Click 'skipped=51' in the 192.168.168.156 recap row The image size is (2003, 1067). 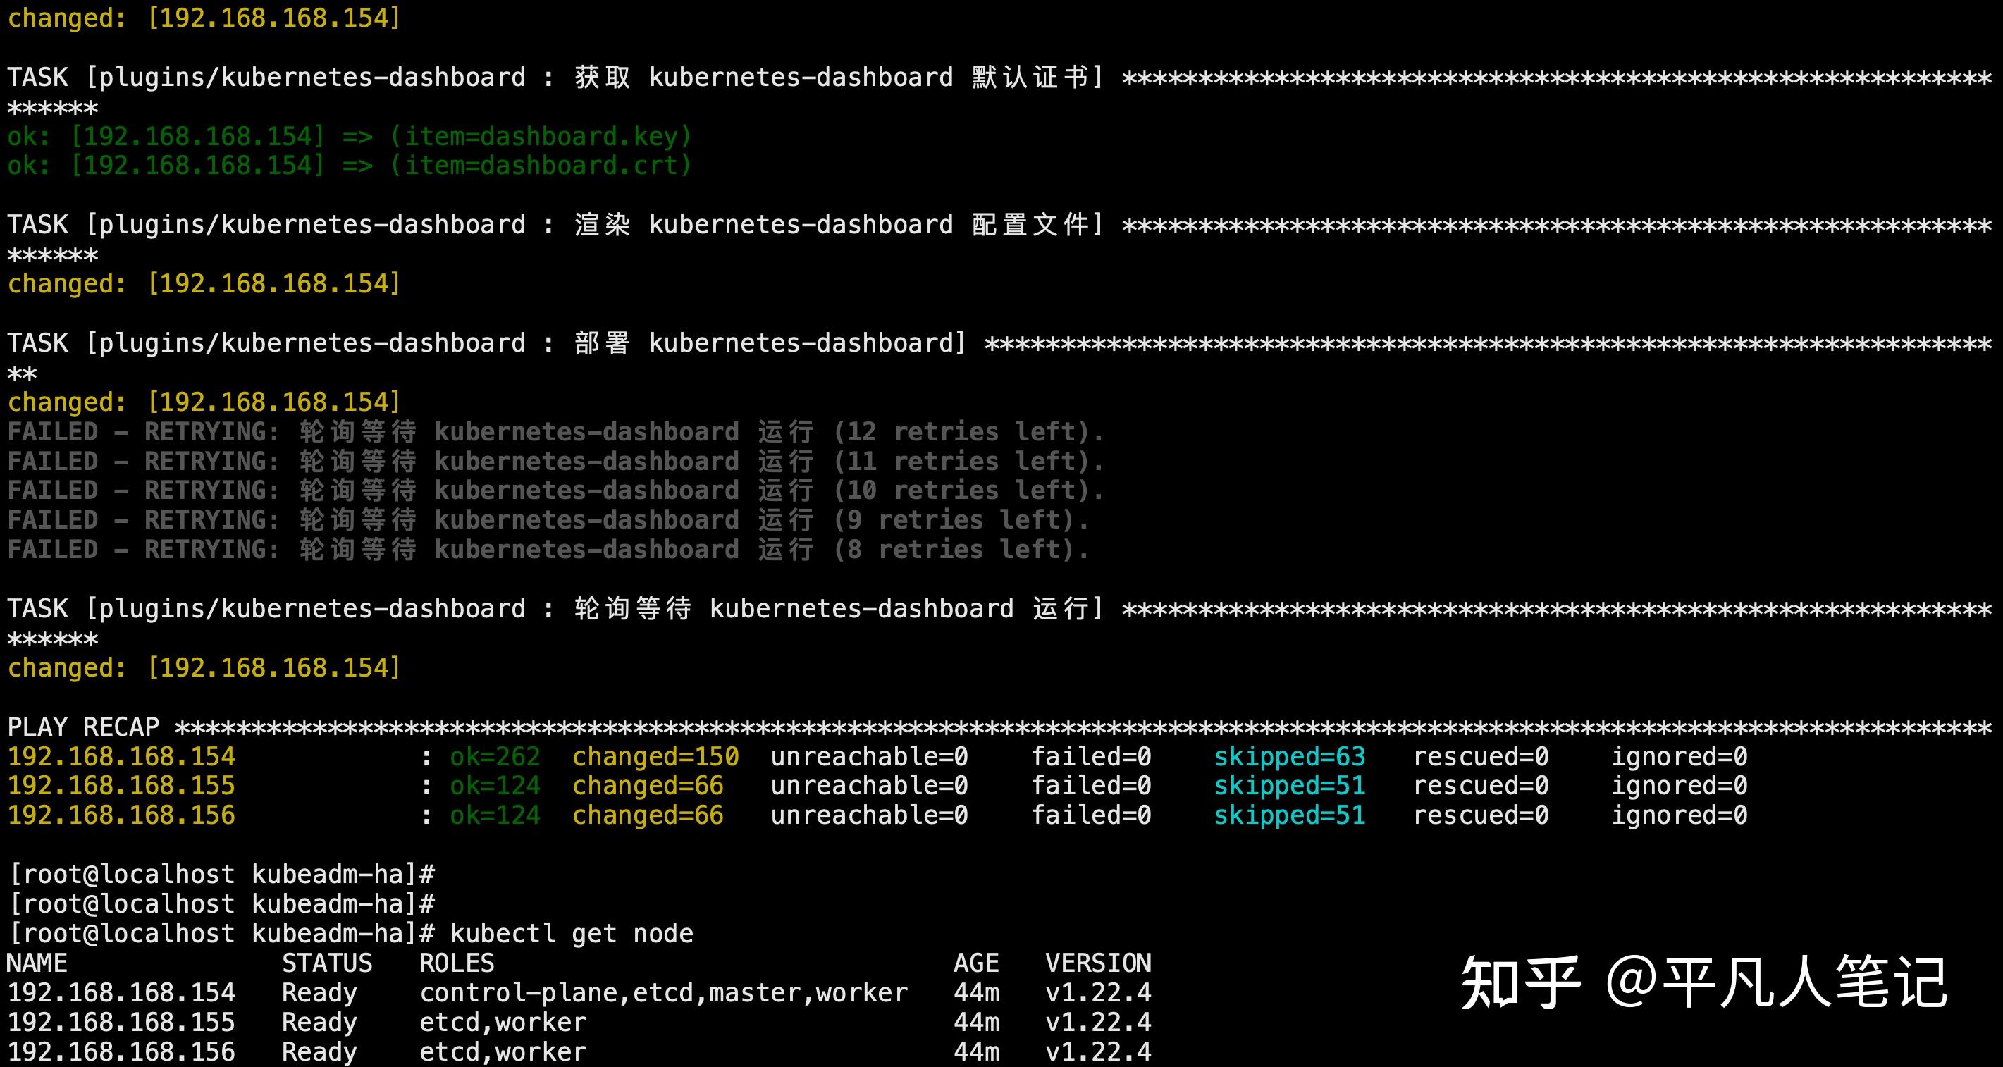click(1290, 815)
